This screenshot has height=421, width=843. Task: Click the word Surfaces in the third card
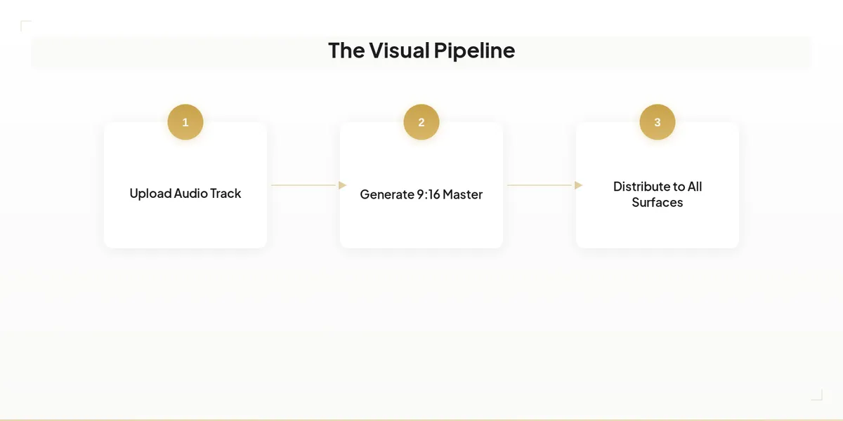pyautogui.click(x=658, y=202)
